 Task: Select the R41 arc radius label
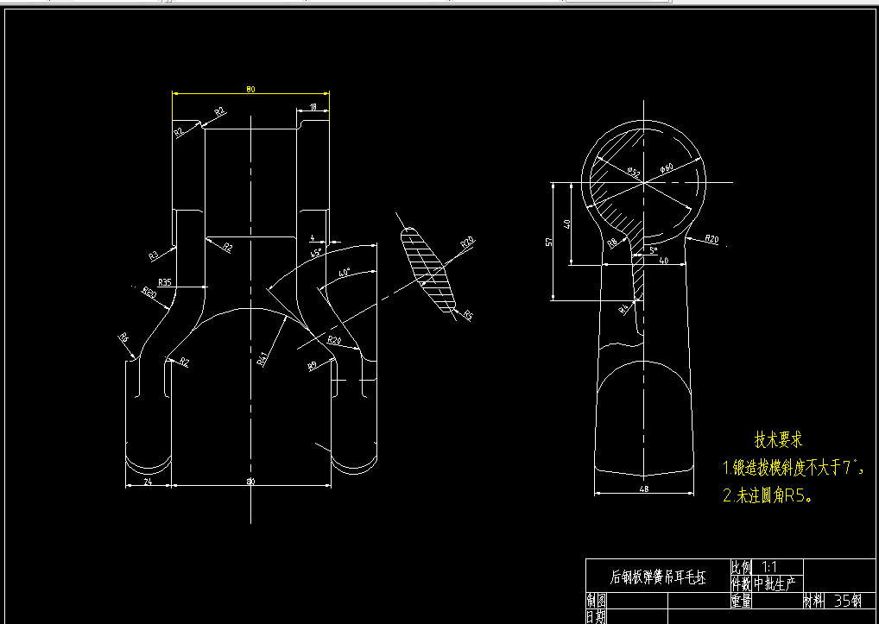(262, 358)
